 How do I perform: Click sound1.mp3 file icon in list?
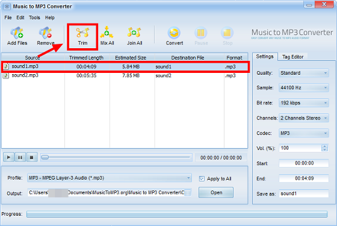(6, 66)
